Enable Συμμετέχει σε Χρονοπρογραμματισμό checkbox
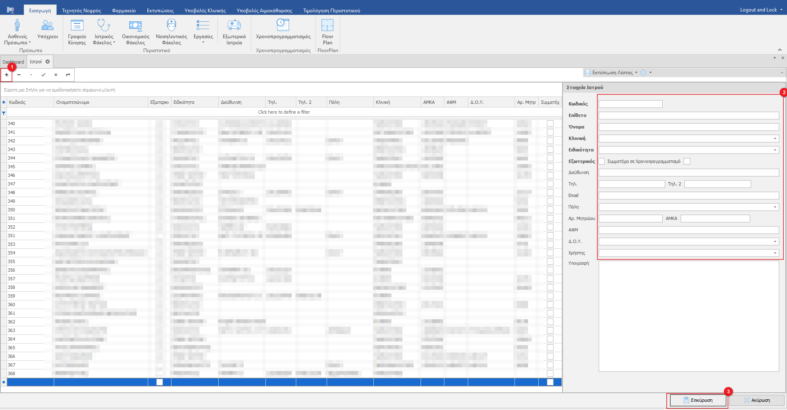 pos(687,161)
